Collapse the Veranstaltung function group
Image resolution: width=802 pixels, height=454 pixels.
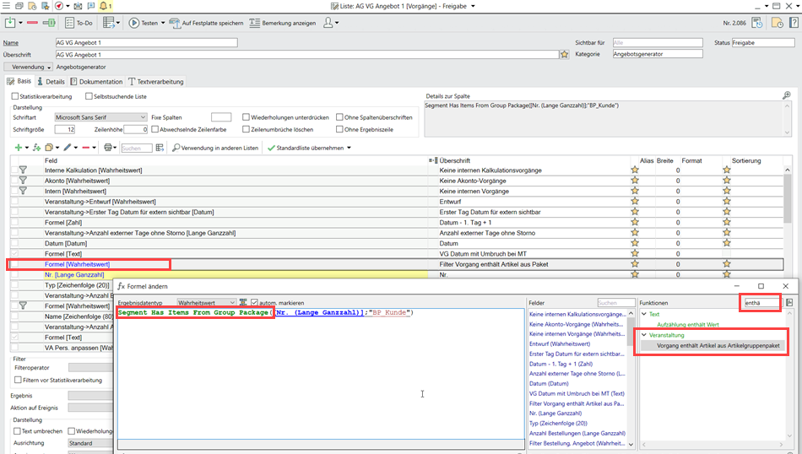pos(643,335)
